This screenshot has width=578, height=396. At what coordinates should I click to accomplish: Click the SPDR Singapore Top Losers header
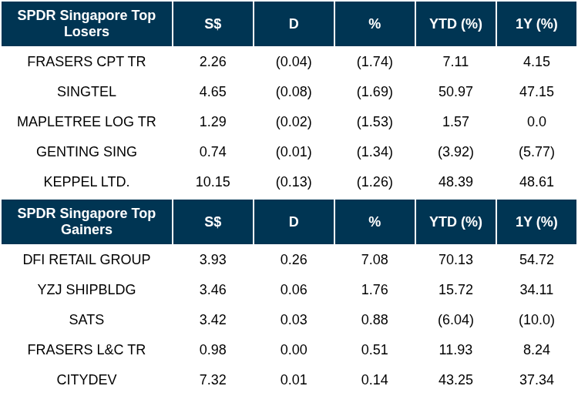tap(86, 24)
